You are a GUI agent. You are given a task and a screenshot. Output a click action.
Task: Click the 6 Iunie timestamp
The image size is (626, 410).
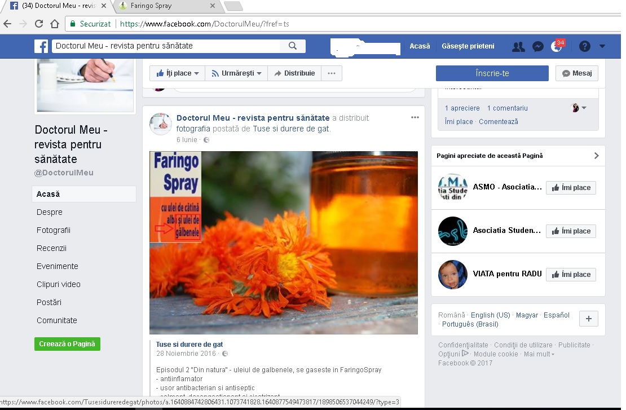pos(187,140)
